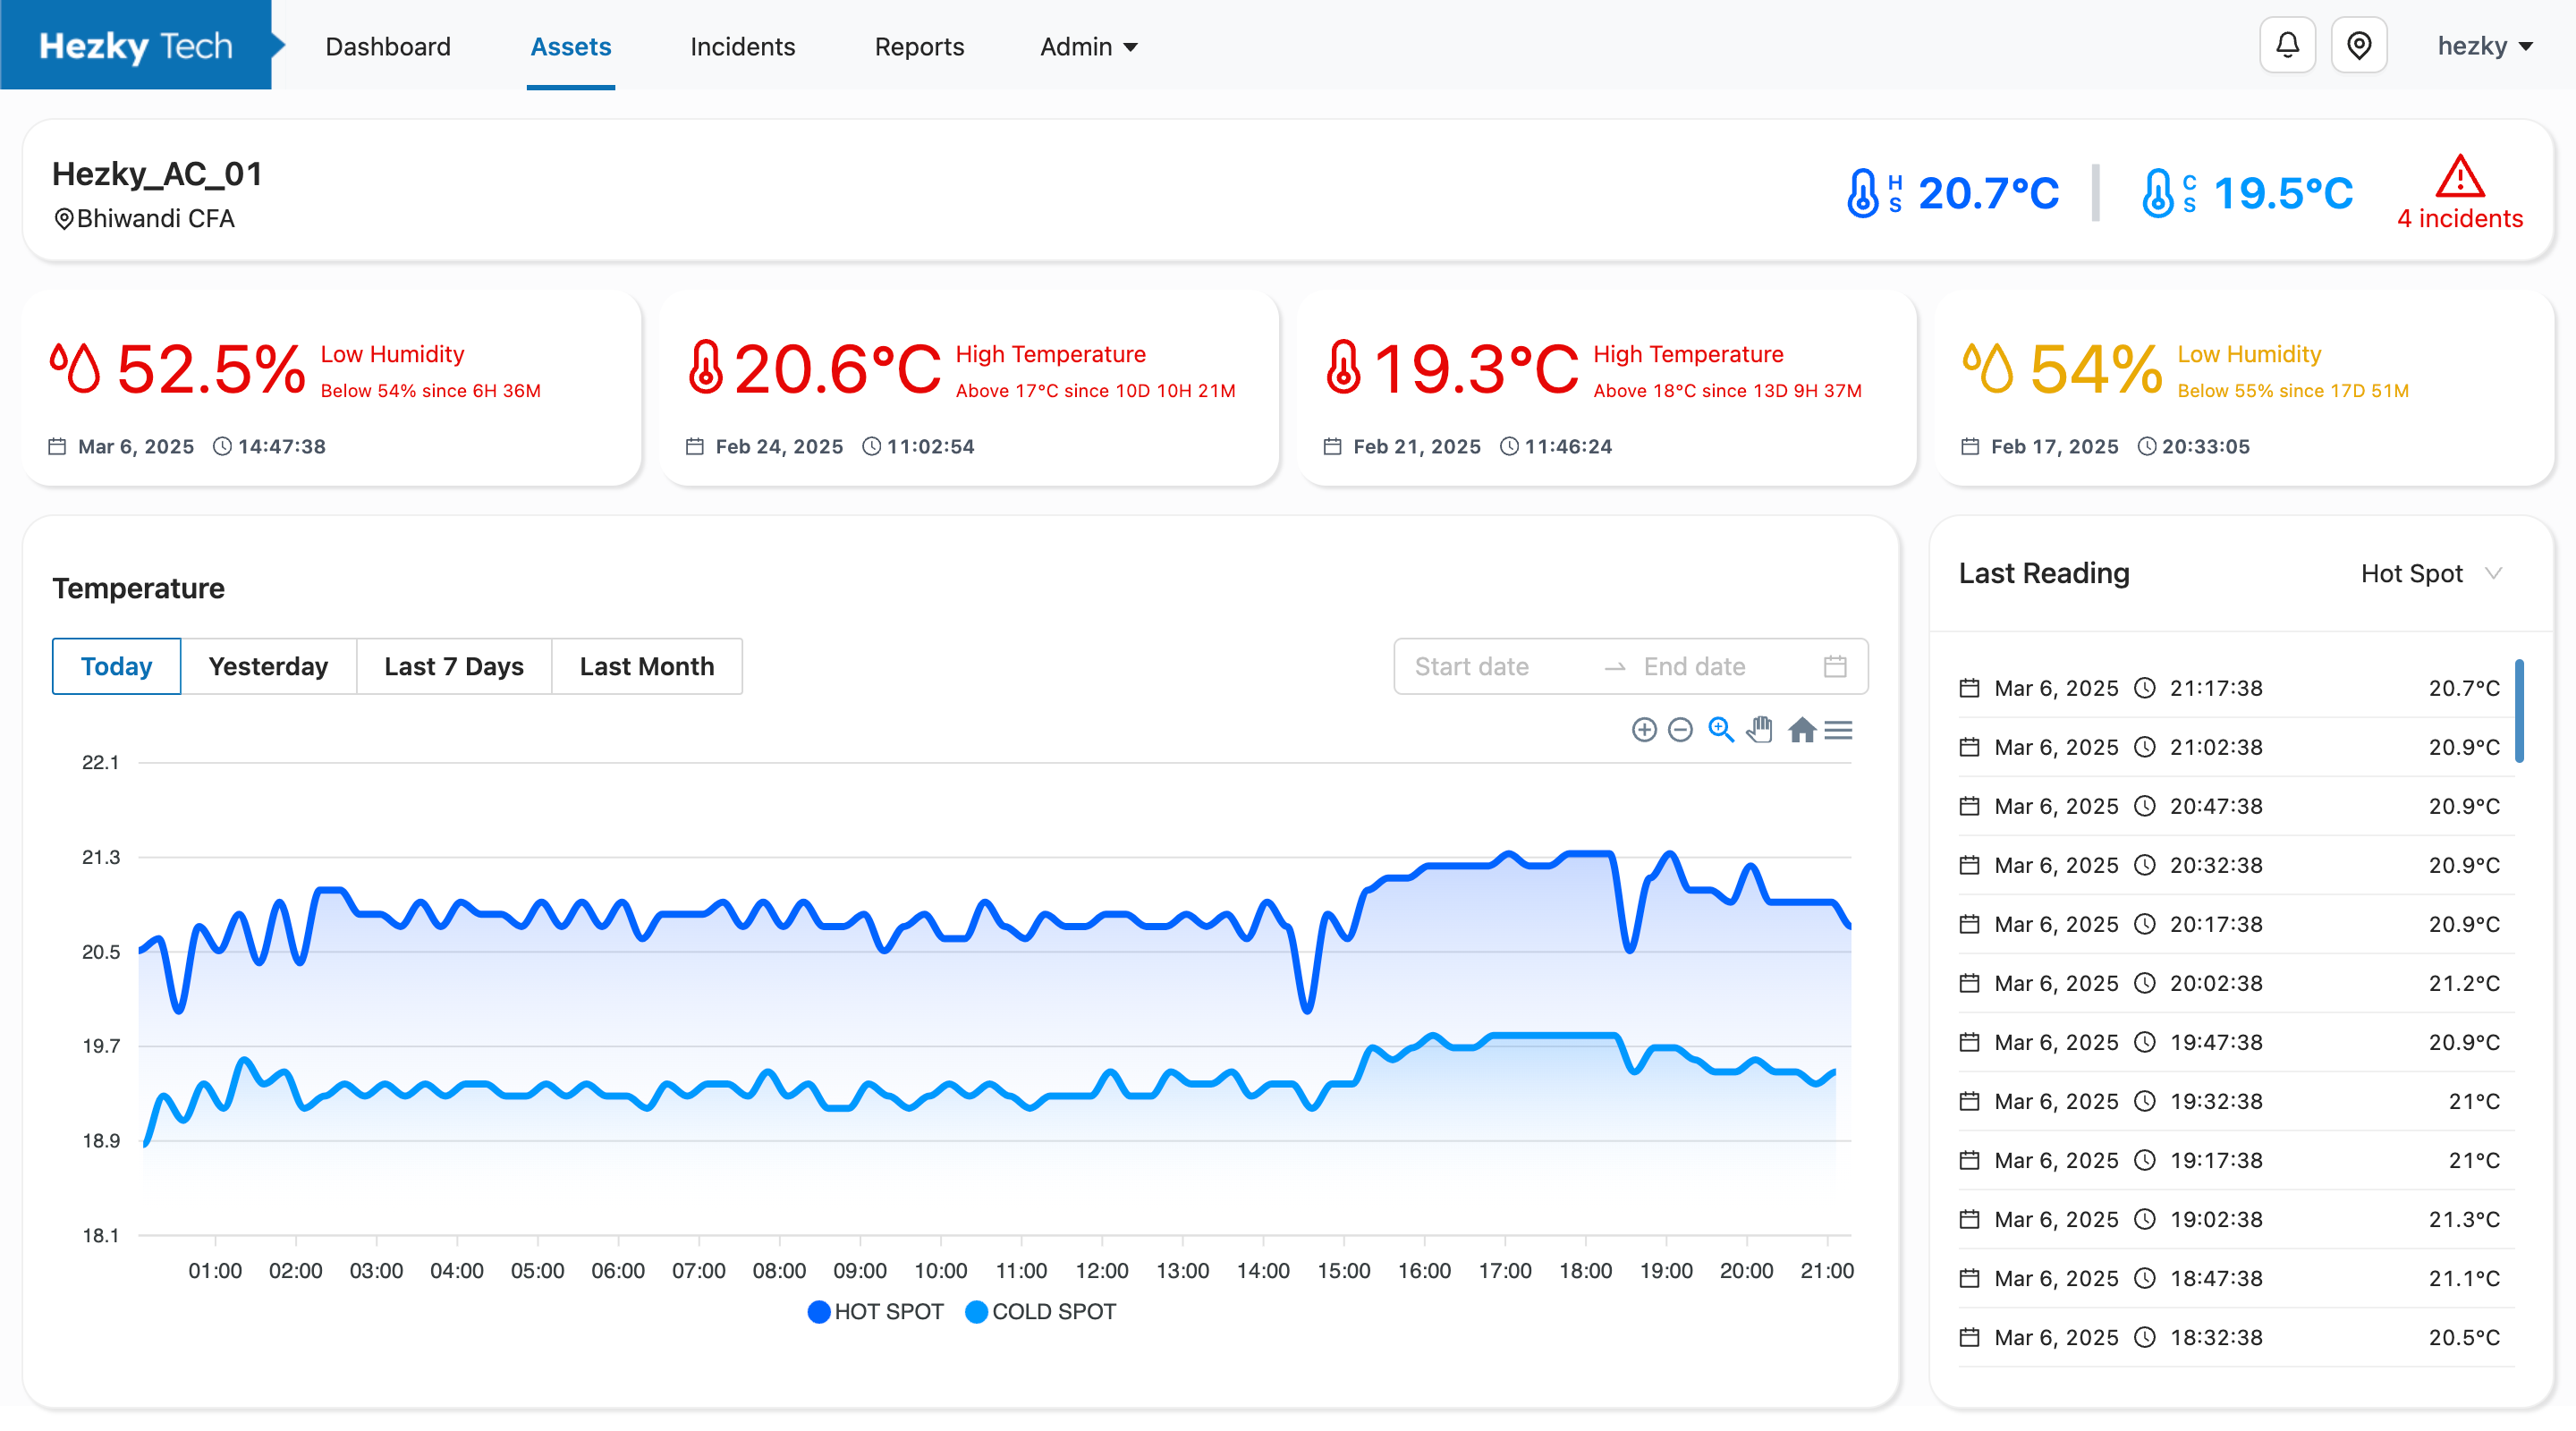Viewport: 2576px width, 1431px height.
Task: Open the Reports navigation tab
Action: tap(919, 47)
